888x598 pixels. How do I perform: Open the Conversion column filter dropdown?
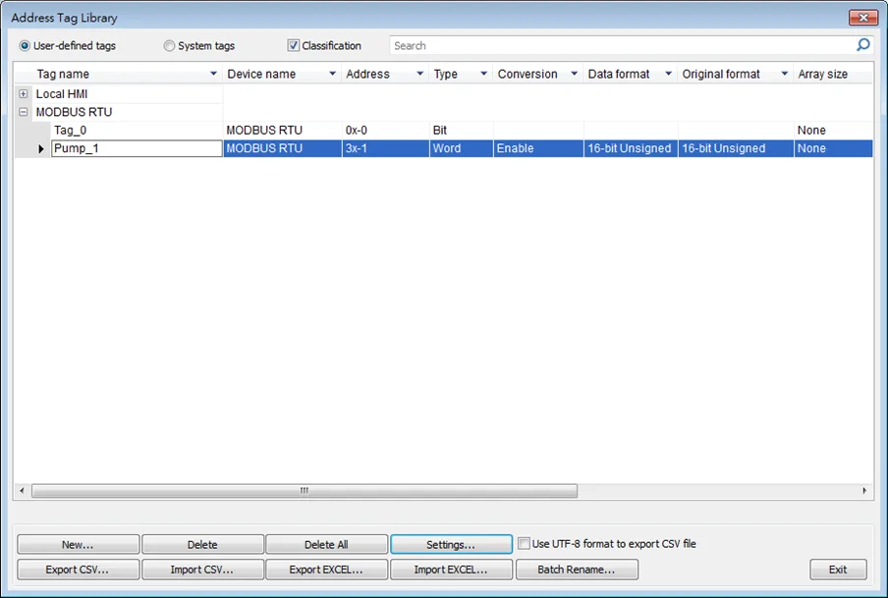tap(575, 74)
